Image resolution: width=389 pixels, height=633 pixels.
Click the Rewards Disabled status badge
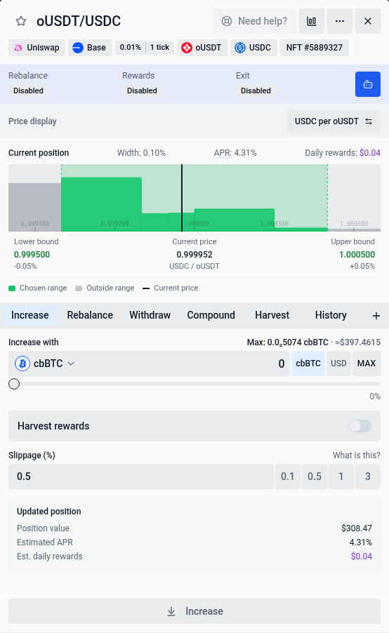tap(143, 91)
